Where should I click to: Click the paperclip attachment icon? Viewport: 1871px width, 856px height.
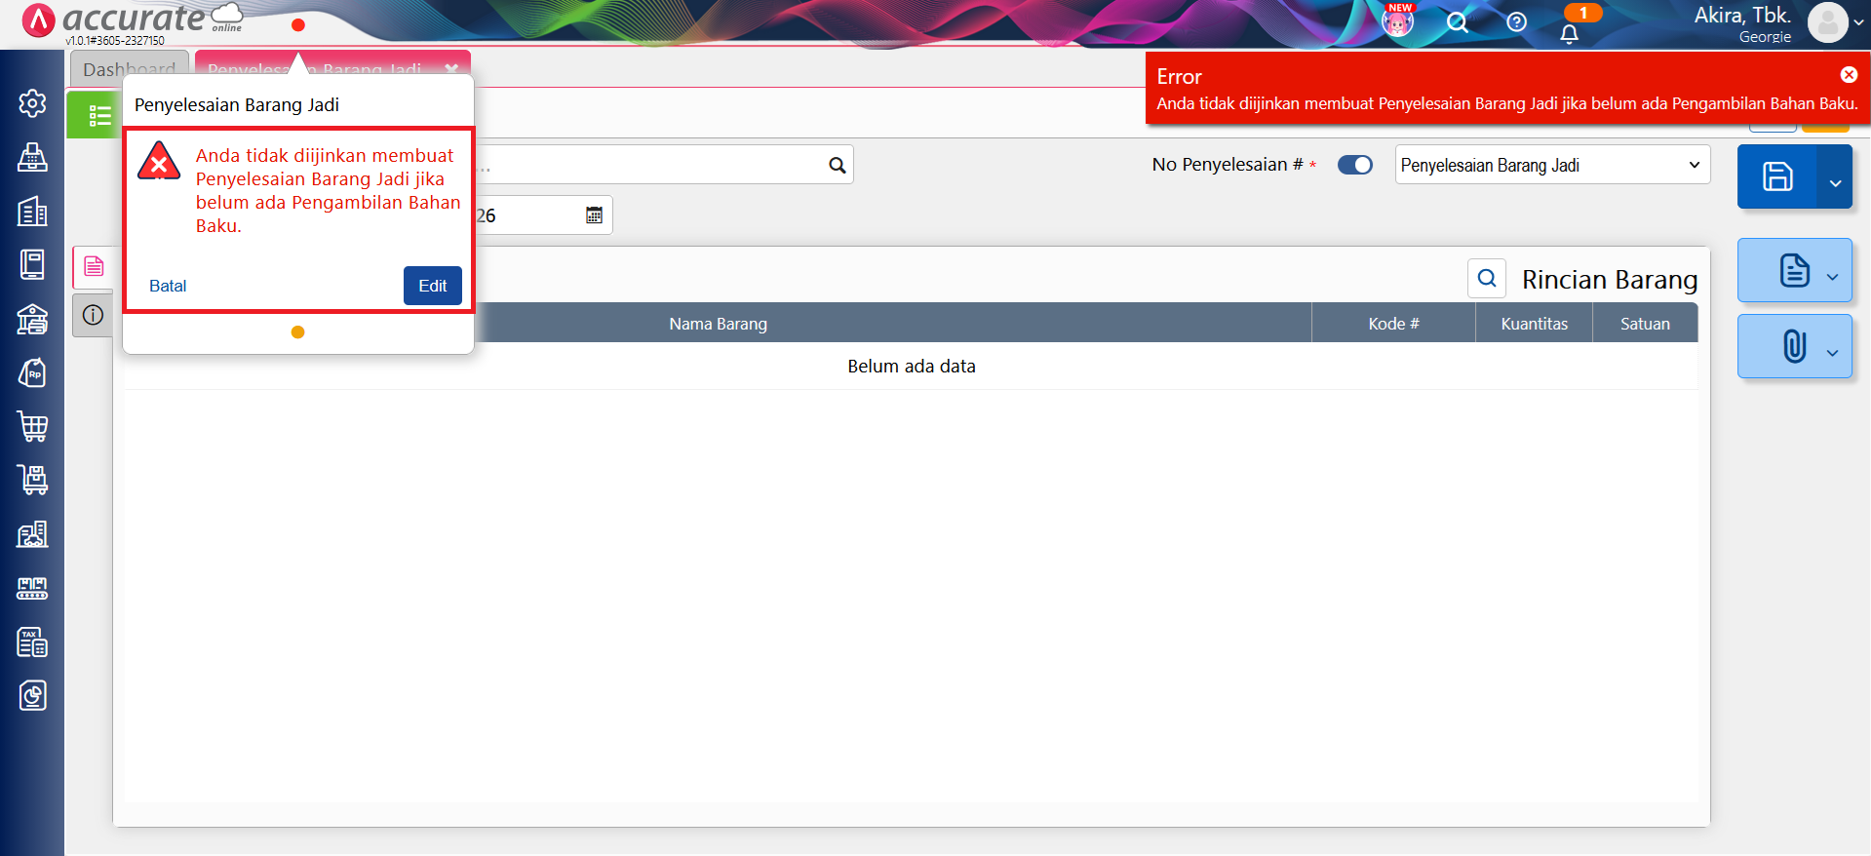pos(1793,346)
